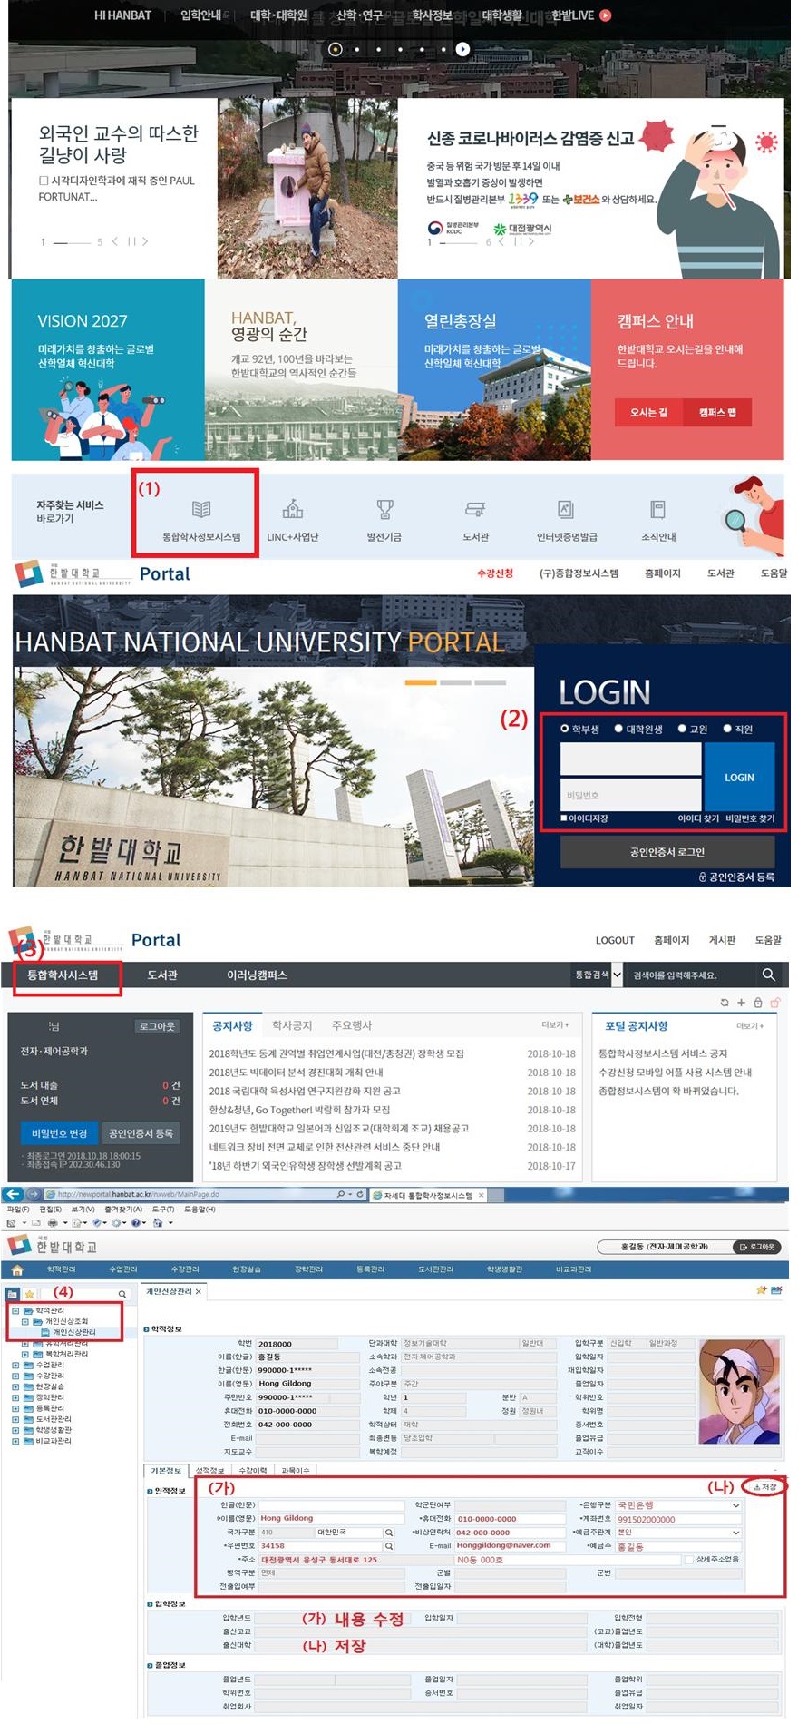Expand the 등록관리 tree folder
The width and height of the screenshot is (798, 1724).
pyautogui.click(x=15, y=1408)
